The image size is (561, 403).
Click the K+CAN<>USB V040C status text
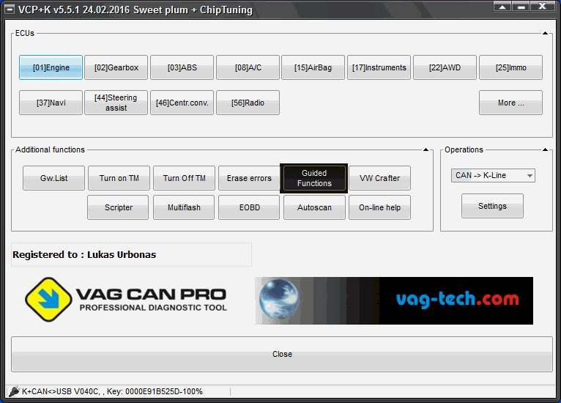tap(112, 391)
